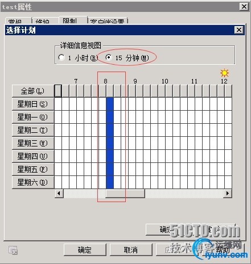
Task: Click 确定 in the test属性 window
Action: [85, 250]
